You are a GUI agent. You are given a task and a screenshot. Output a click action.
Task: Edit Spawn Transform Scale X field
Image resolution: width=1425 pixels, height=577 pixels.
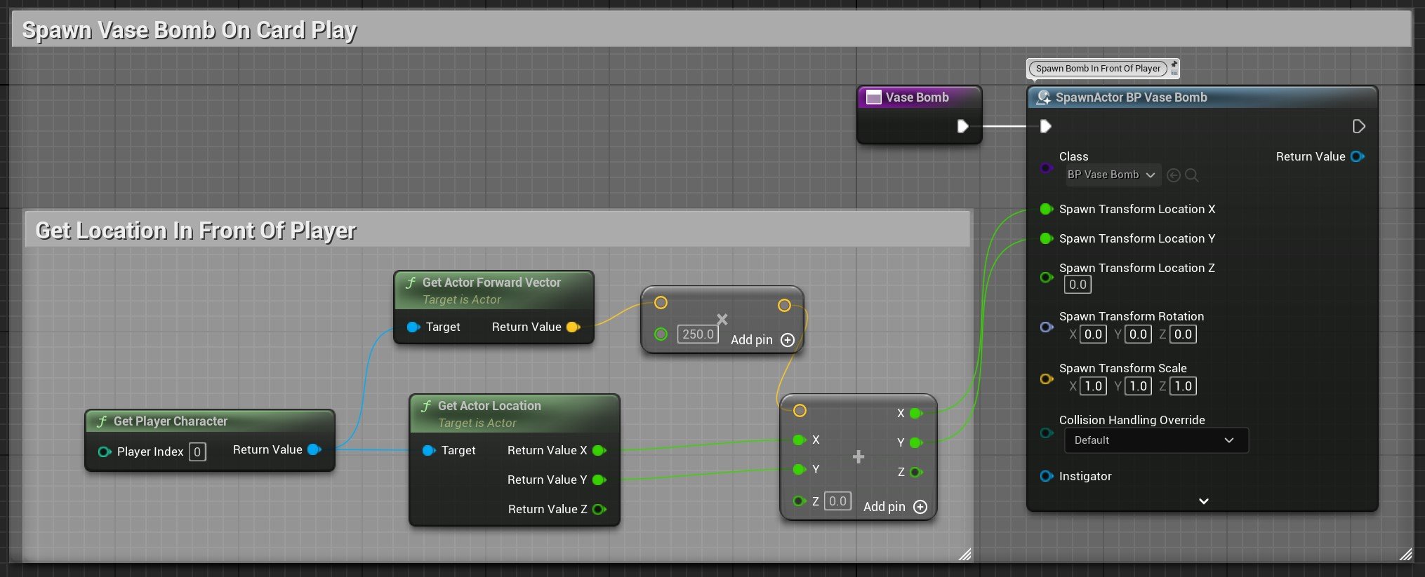pyautogui.click(x=1093, y=386)
